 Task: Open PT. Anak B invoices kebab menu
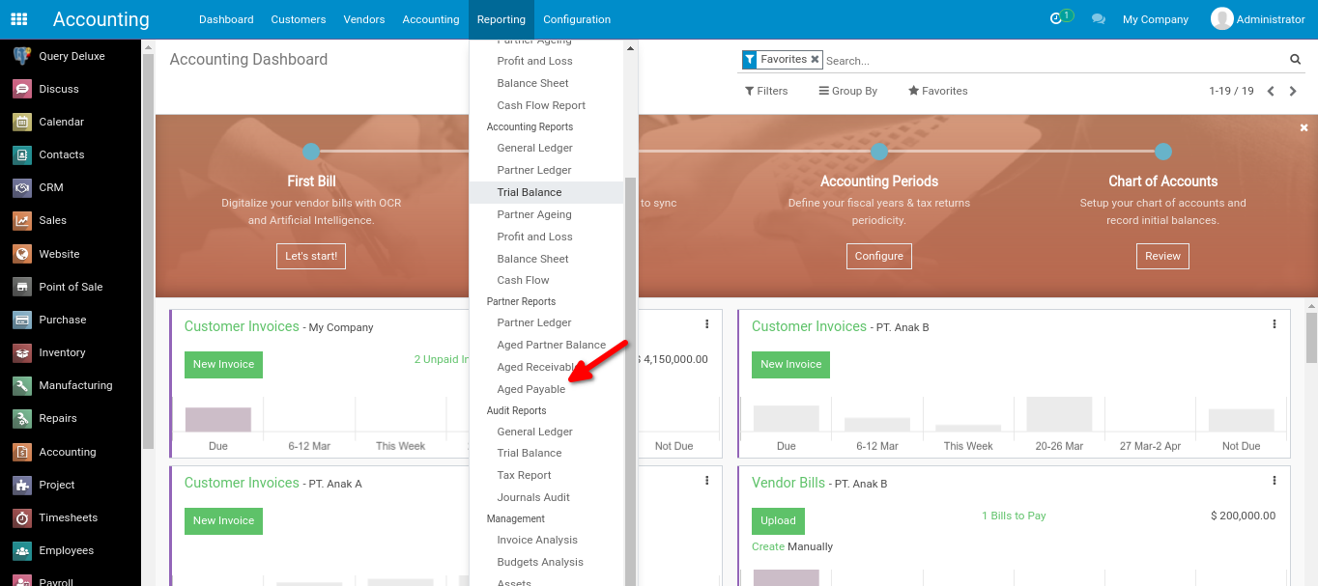[1275, 325]
